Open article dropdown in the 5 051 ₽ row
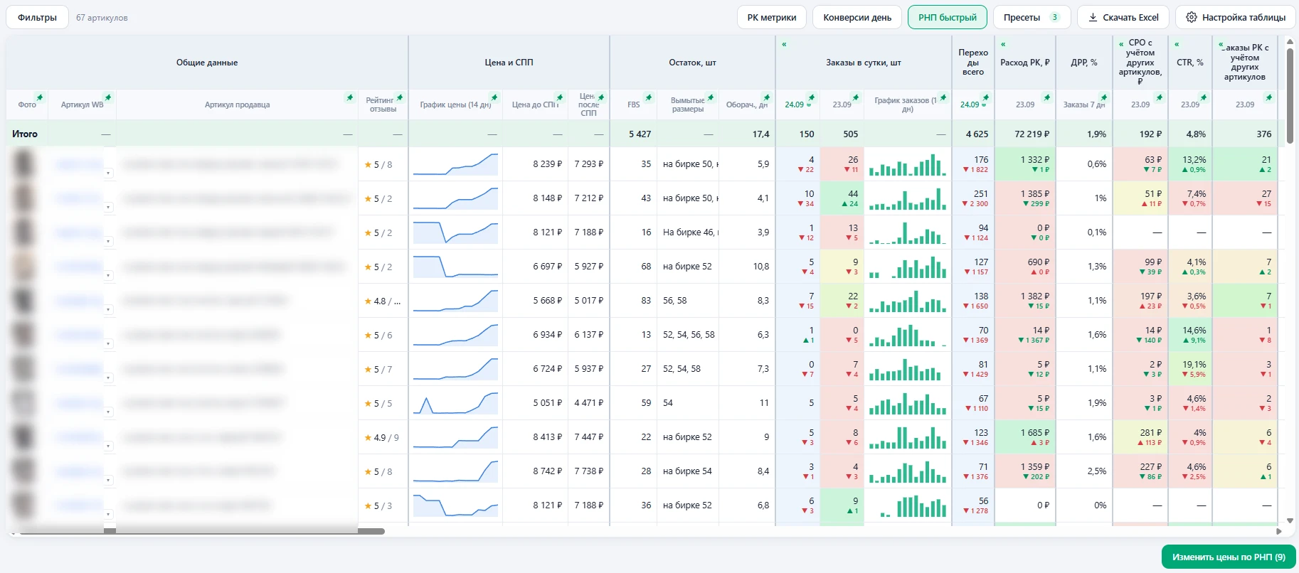This screenshot has width=1299, height=573. click(x=108, y=412)
